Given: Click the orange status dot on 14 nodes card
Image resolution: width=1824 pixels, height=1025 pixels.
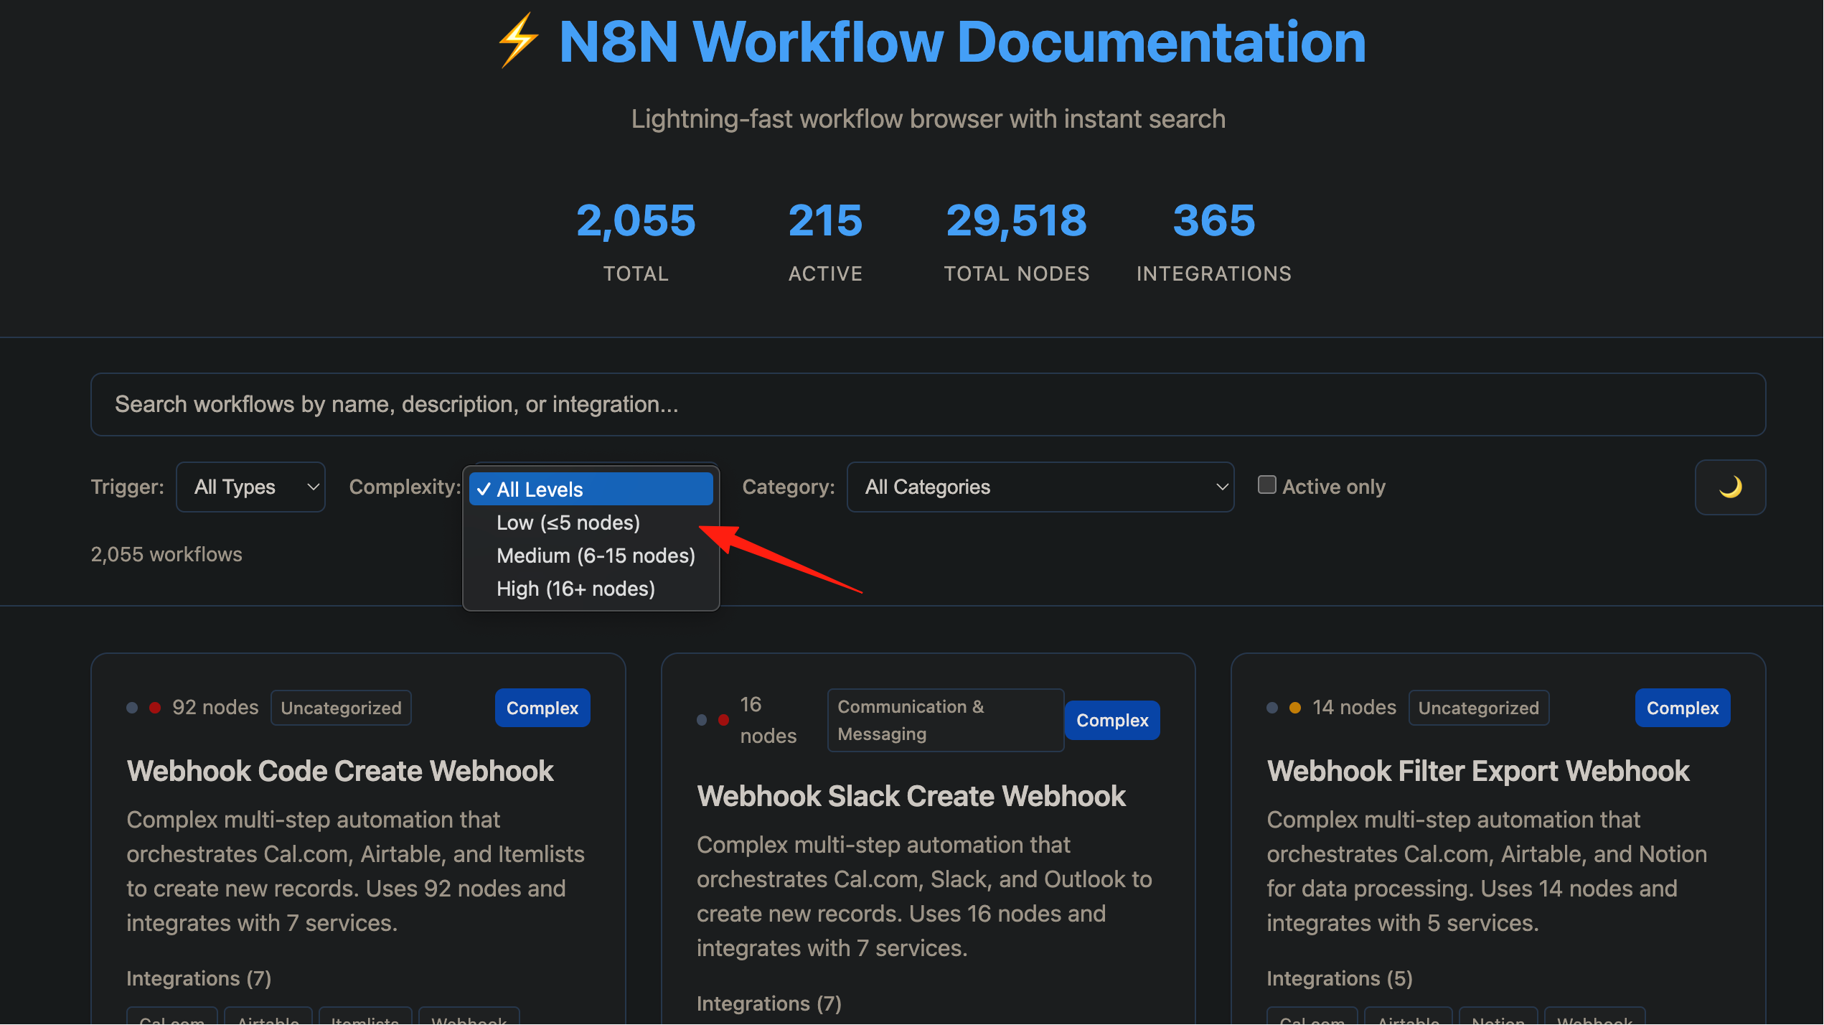Looking at the screenshot, I should (x=1295, y=708).
